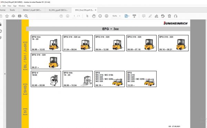
Task: Activate the hand pan tool
Action: coord(94,16)
